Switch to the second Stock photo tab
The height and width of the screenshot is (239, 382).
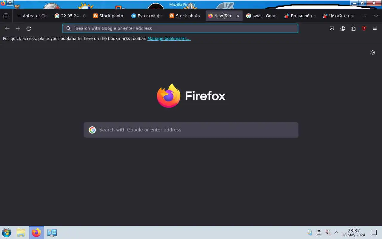(185, 16)
